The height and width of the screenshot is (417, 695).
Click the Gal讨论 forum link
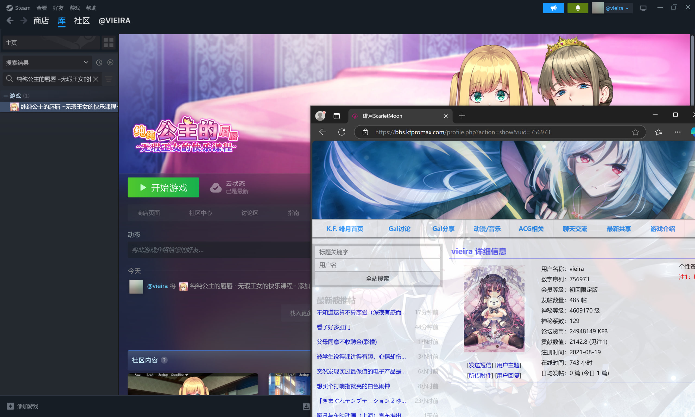coord(399,229)
